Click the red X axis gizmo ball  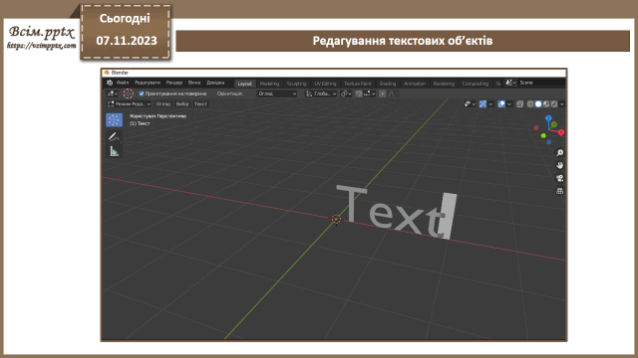coord(561,132)
